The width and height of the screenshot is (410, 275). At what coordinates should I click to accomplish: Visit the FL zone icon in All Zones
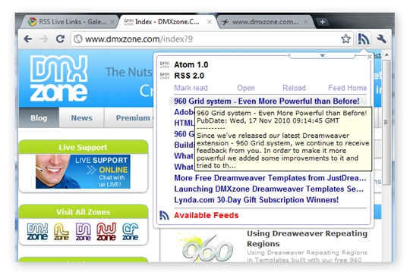(61, 232)
